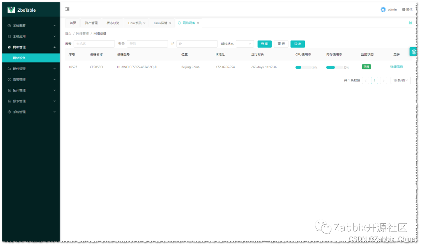Collapse the expanded 网络管理 menu chevron
Image resolution: width=421 pixels, height=246 pixels.
(x=55, y=47)
